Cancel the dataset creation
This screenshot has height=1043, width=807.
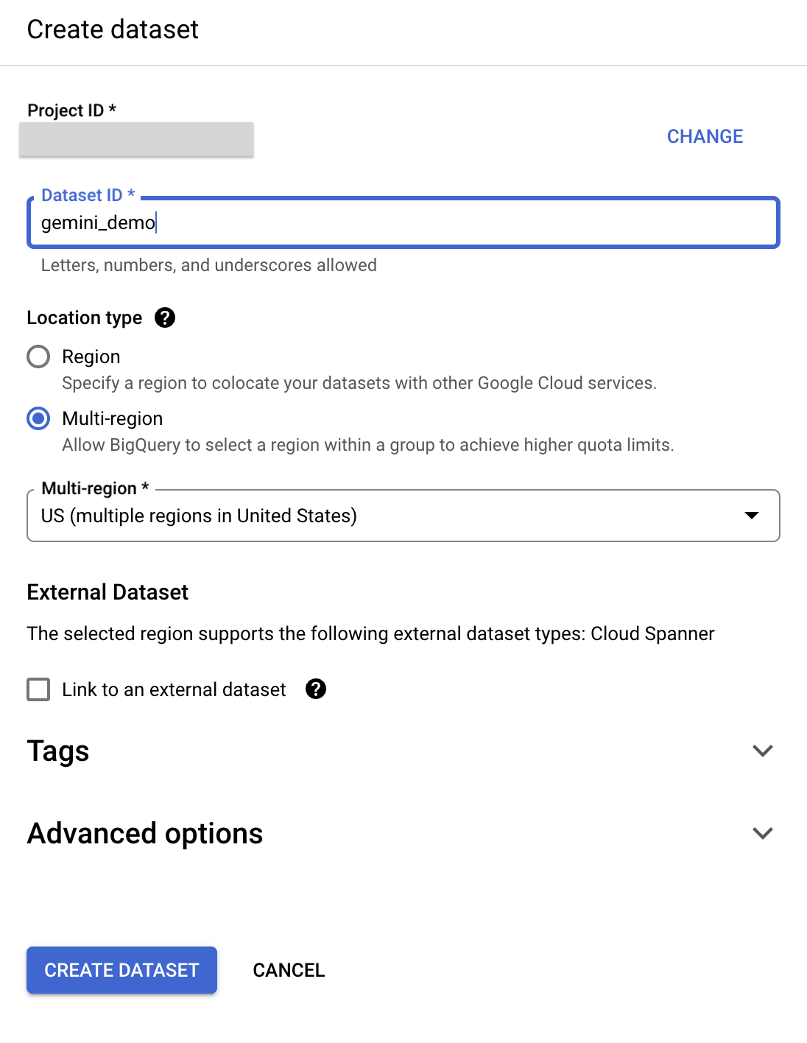[289, 970]
